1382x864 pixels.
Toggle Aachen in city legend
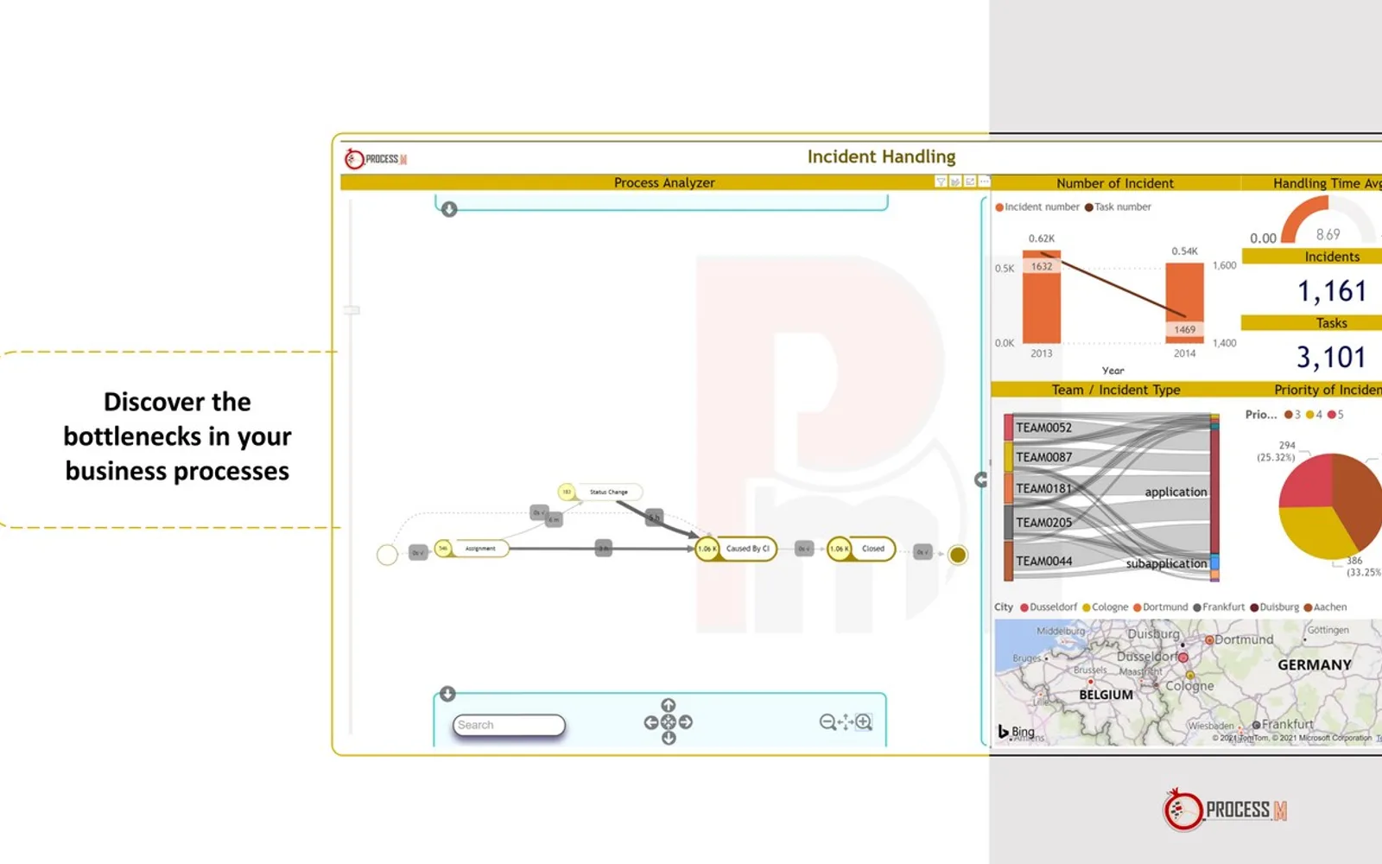(1325, 607)
